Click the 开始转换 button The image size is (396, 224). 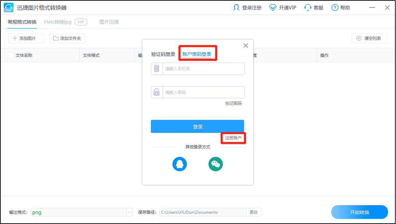point(360,212)
